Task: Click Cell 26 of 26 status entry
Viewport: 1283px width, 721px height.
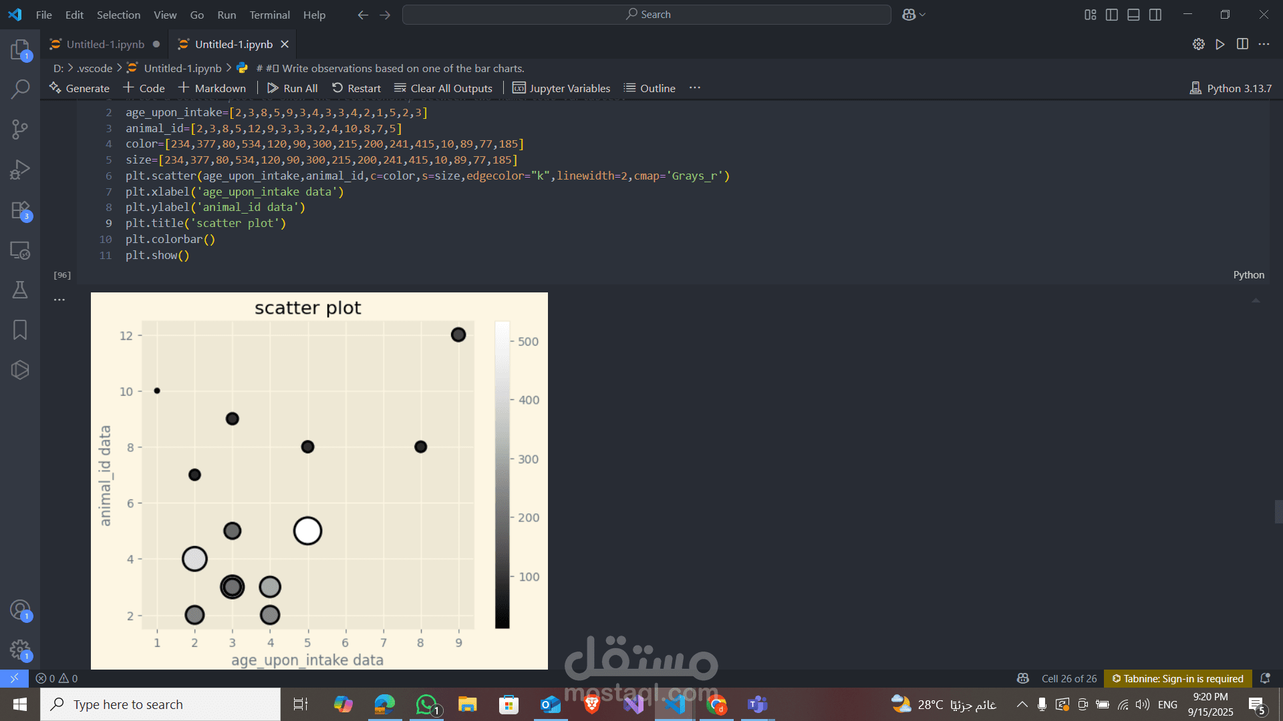Action: point(1069,678)
